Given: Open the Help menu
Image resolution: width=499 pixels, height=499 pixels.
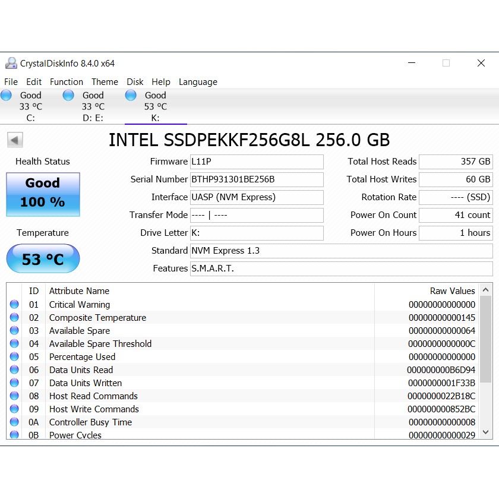Looking at the screenshot, I should [162, 82].
